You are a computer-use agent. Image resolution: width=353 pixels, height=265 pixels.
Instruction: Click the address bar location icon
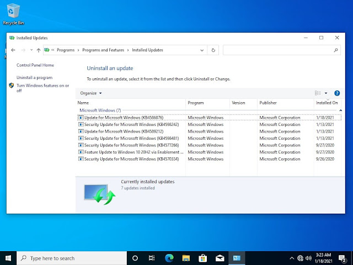[47, 50]
